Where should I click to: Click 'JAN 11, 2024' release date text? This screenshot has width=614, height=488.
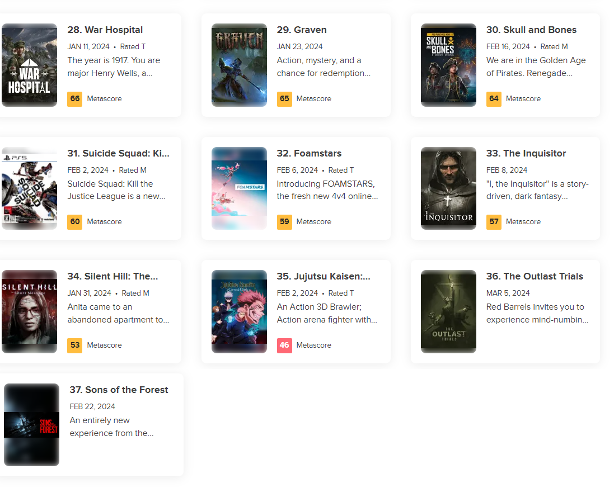pos(88,46)
